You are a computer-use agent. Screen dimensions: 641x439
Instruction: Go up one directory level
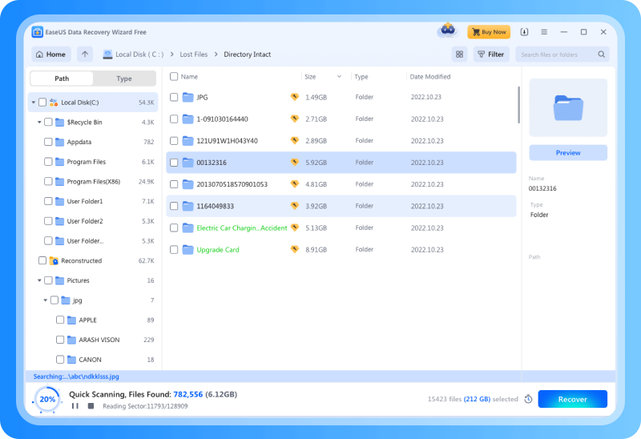coord(85,54)
